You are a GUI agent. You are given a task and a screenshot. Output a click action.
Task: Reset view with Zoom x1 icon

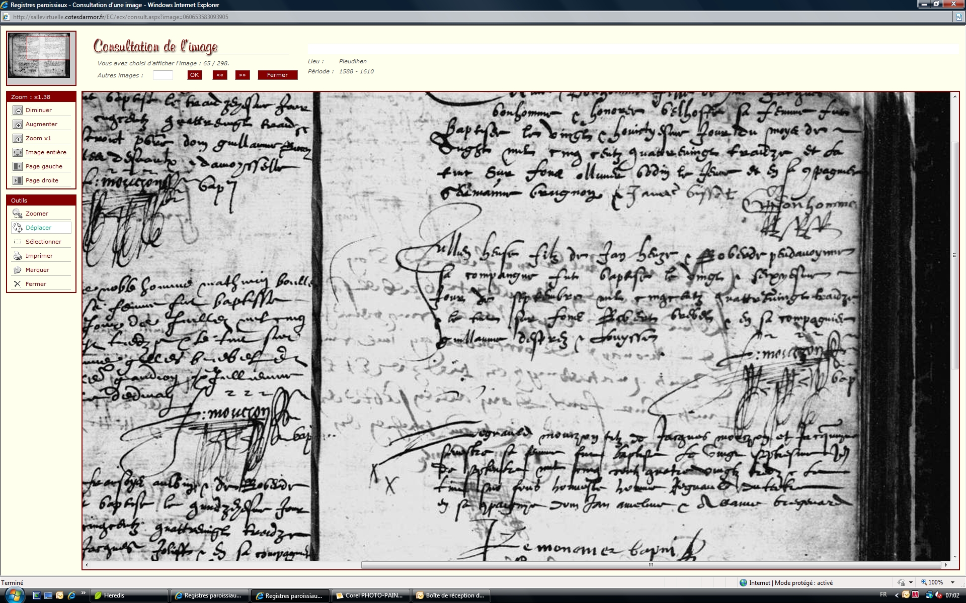(x=18, y=138)
